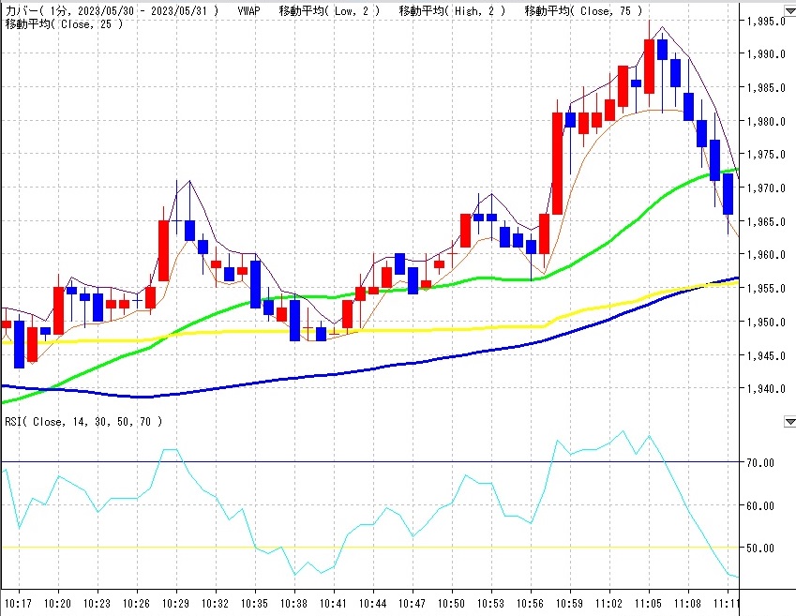Image resolution: width=796 pixels, height=616 pixels.
Task: Open the RSI panel dropdown arrow
Action: [x=788, y=422]
